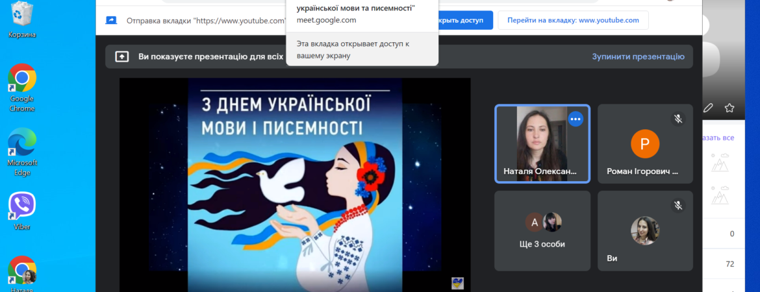Click the A avatar in Ще 3 особи
Viewport: 760px width, 292px height.
535,223
